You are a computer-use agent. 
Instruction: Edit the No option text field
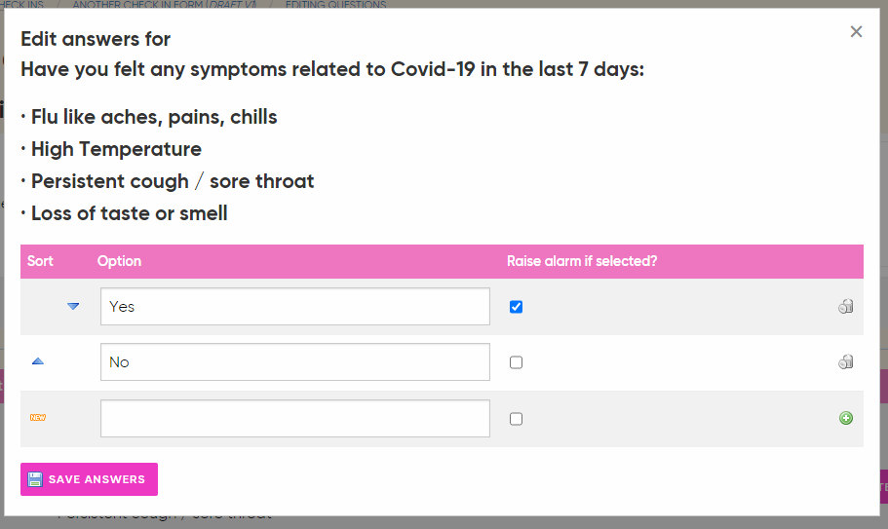[295, 361]
